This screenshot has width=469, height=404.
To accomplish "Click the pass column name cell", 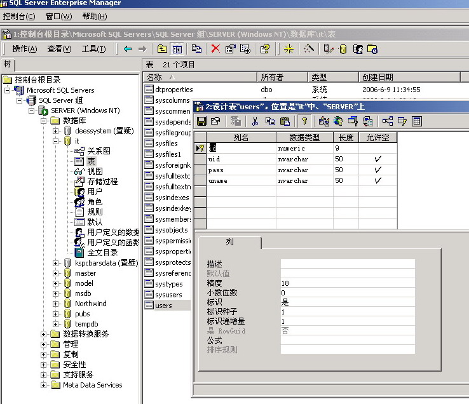I will click(241, 170).
